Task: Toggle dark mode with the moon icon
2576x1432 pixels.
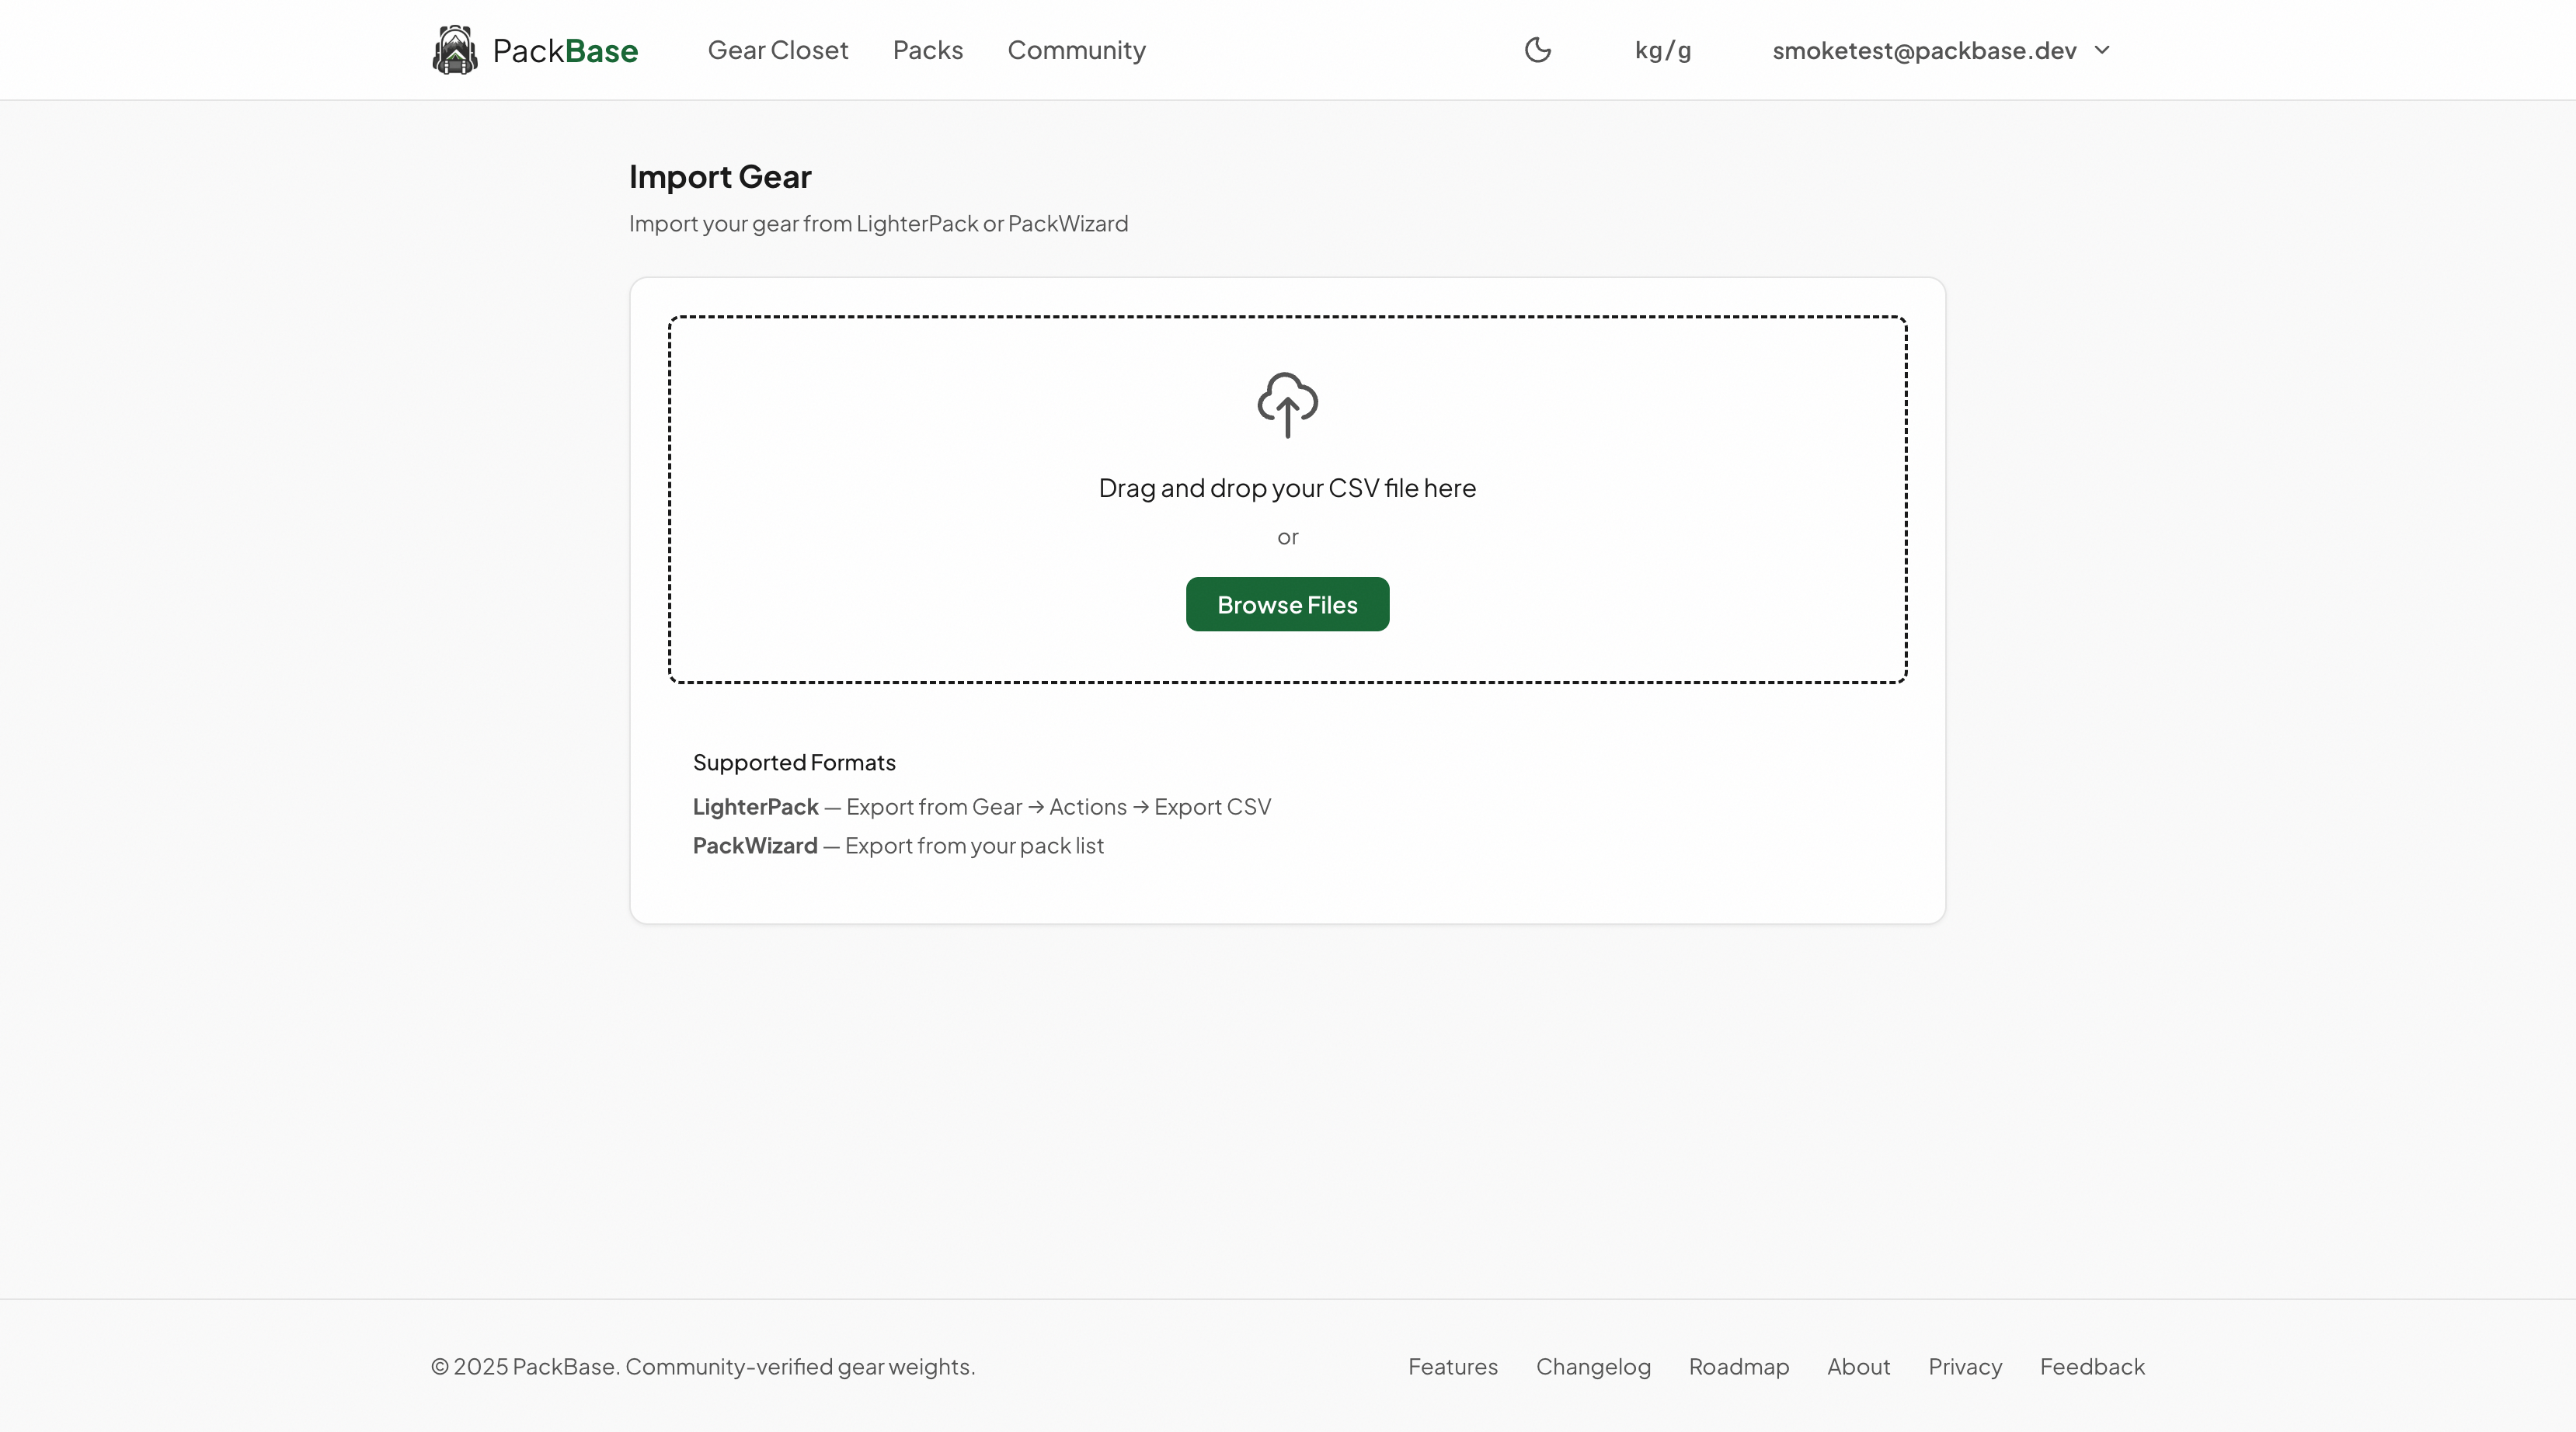Action: click(x=1537, y=50)
